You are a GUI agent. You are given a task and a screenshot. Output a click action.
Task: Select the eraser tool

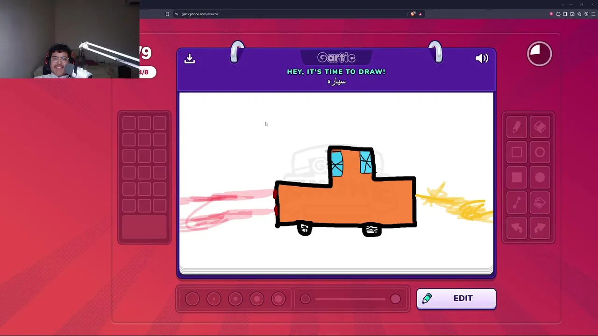coord(540,127)
